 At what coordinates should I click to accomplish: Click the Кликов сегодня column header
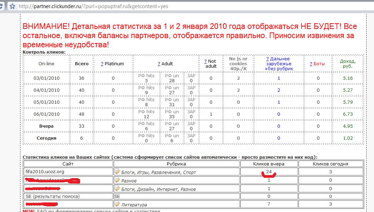click(330, 164)
